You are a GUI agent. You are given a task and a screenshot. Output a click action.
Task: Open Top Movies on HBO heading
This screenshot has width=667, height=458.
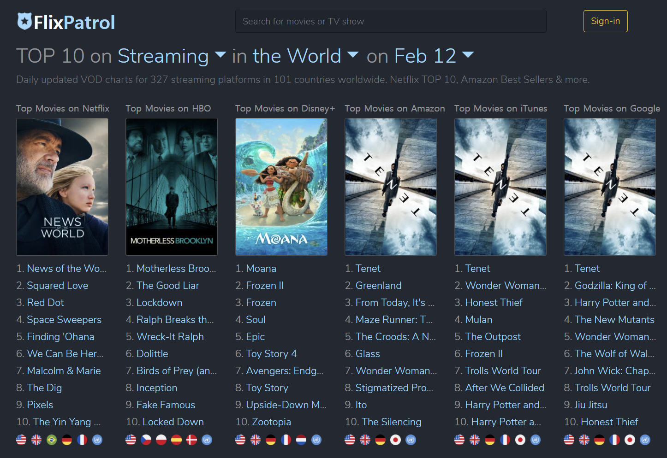coord(168,108)
